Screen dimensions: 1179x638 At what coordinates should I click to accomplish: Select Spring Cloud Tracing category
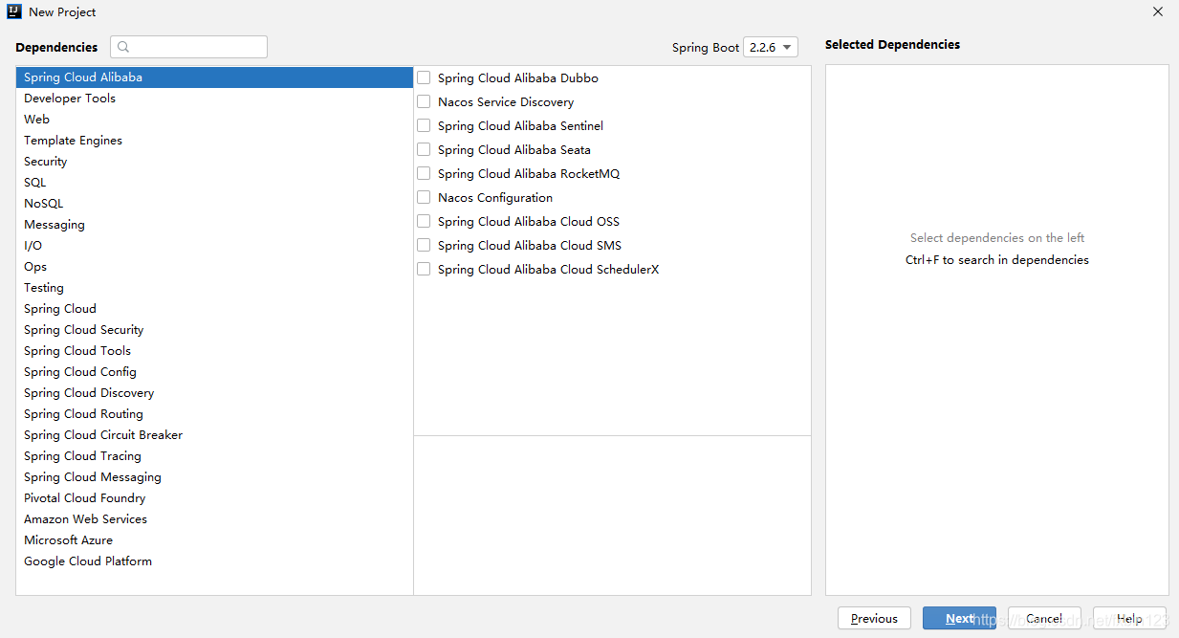[214, 456]
